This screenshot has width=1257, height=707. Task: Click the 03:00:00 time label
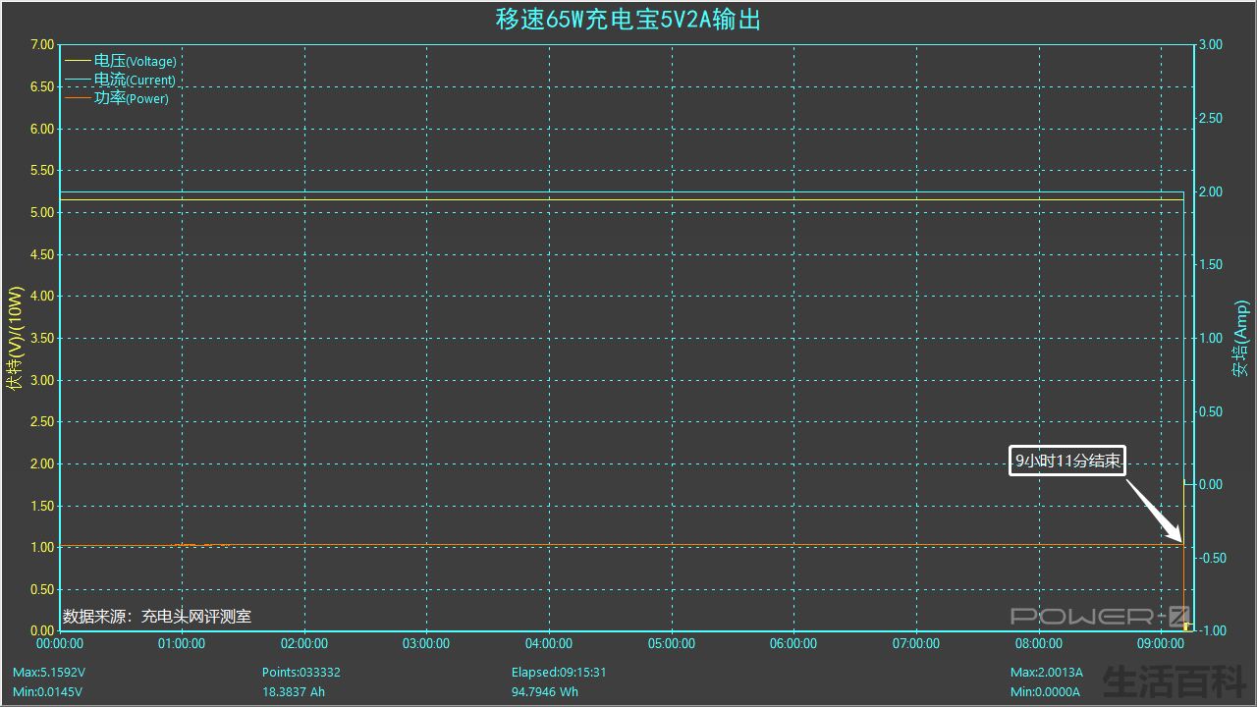pyautogui.click(x=426, y=644)
